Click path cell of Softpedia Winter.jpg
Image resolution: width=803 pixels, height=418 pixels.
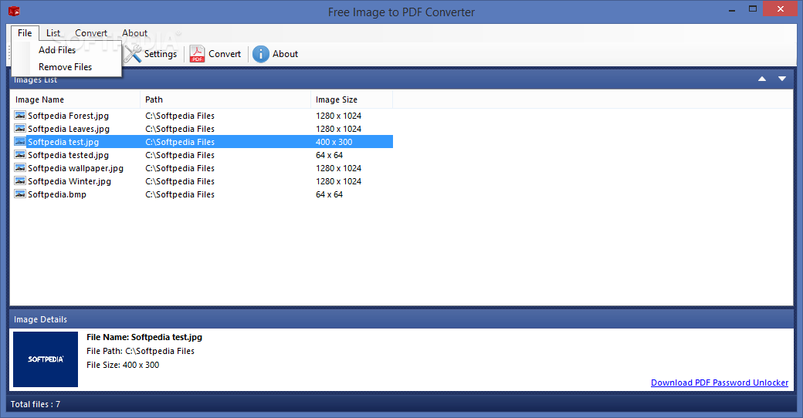click(x=180, y=181)
